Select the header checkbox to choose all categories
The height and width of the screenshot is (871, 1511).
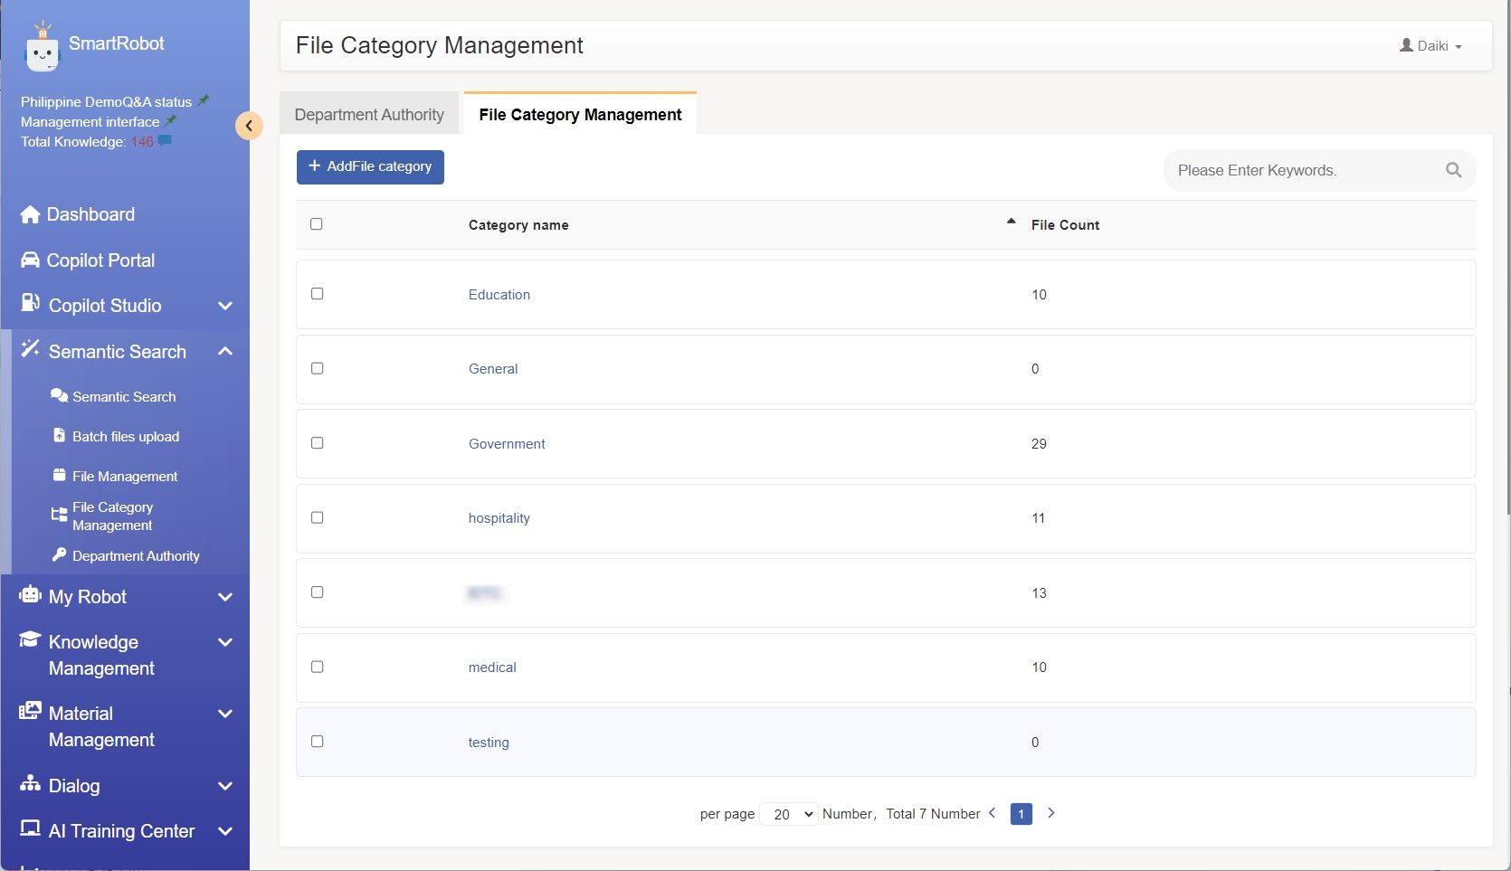[317, 224]
